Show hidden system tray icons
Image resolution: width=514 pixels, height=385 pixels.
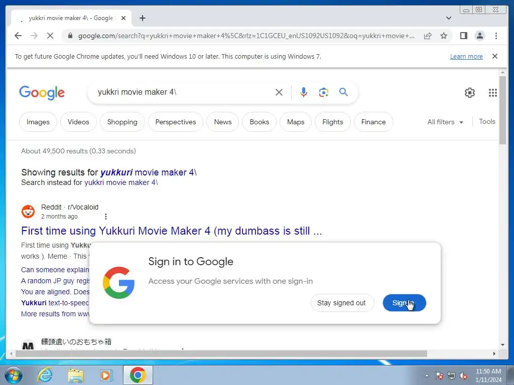(427, 375)
